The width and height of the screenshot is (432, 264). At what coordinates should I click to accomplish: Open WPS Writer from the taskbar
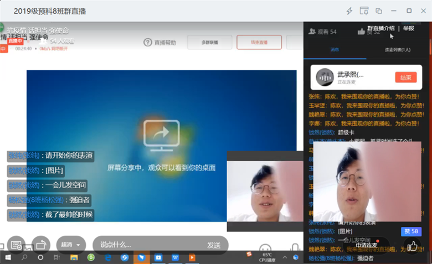click(175, 257)
